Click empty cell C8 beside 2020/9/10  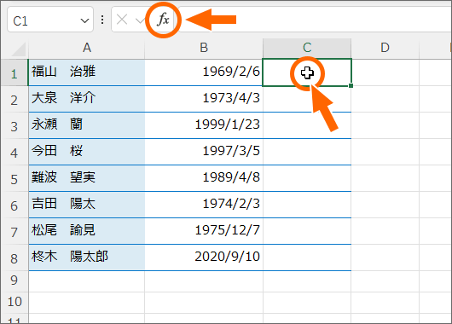coord(307,257)
